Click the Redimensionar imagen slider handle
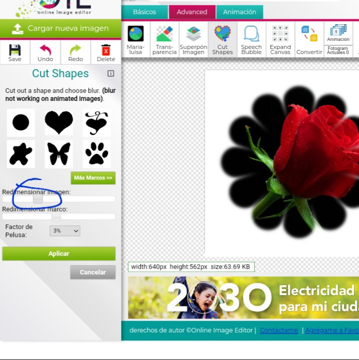359x360 pixels. (x=38, y=199)
